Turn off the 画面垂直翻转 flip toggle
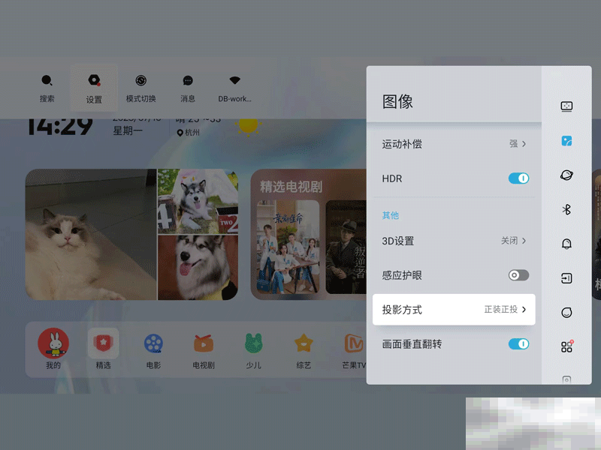The width and height of the screenshot is (601, 450). tap(518, 343)
